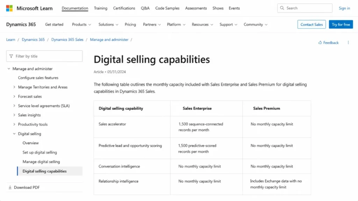Open the Products dropdown

[x=81, y=24]
